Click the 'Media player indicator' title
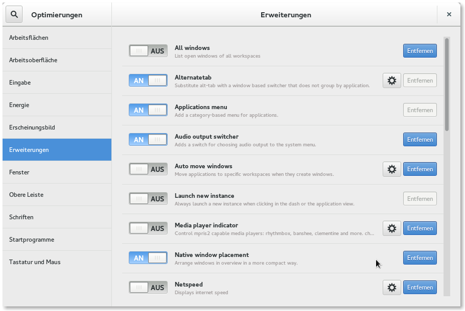Image resolution: width=465 pixels, height=311 pixels. coord(206,225)
